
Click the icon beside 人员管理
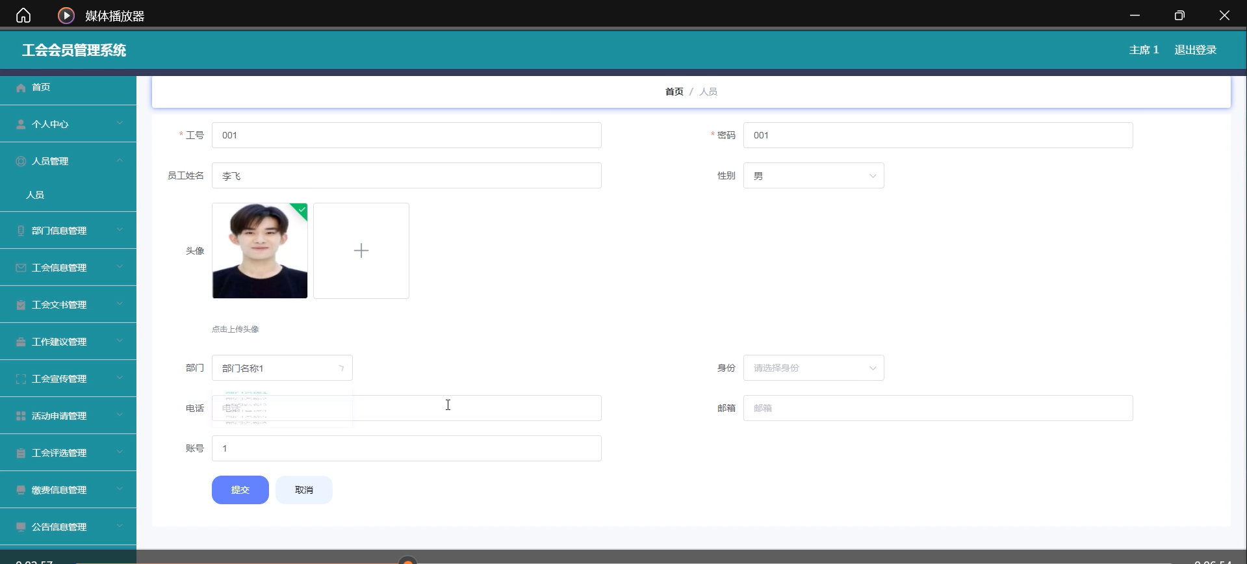(21, 161)
